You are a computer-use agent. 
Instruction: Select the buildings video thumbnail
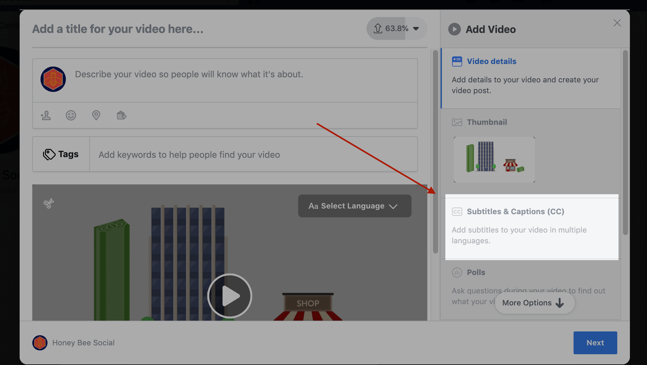tap(494, 160)
